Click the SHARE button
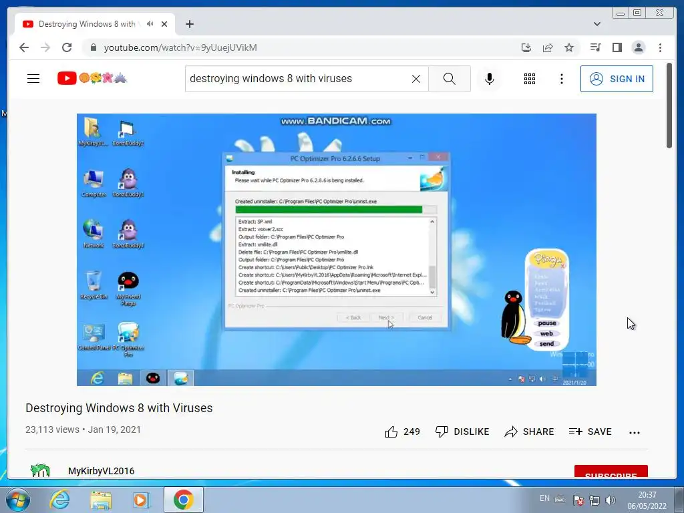 point(529,432)
